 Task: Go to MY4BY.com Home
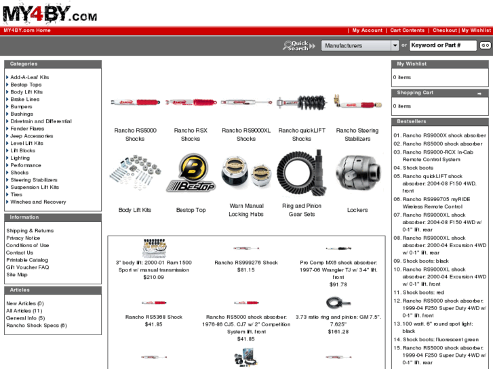pos(27,30)
